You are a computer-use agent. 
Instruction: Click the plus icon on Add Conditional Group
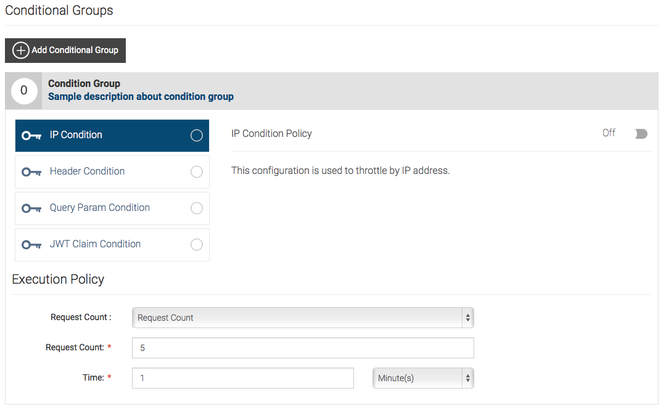point(20,50)
